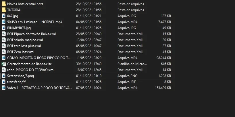This screenshot has width=235, height=117.
Task: Click the 98.244 KB size cell
Action: 164,58
